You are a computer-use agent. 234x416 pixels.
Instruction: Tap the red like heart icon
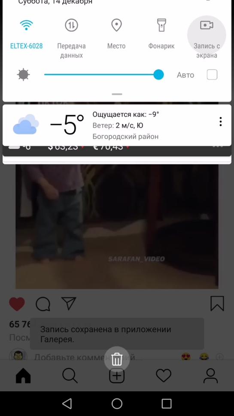pos(17,304)
